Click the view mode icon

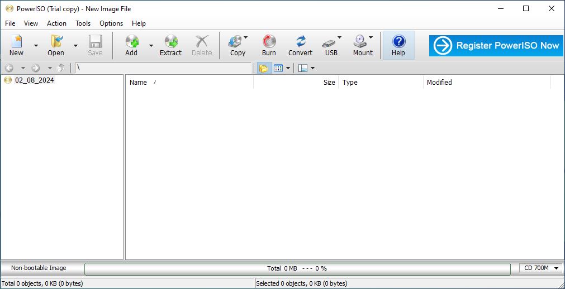tap(278, 68)
